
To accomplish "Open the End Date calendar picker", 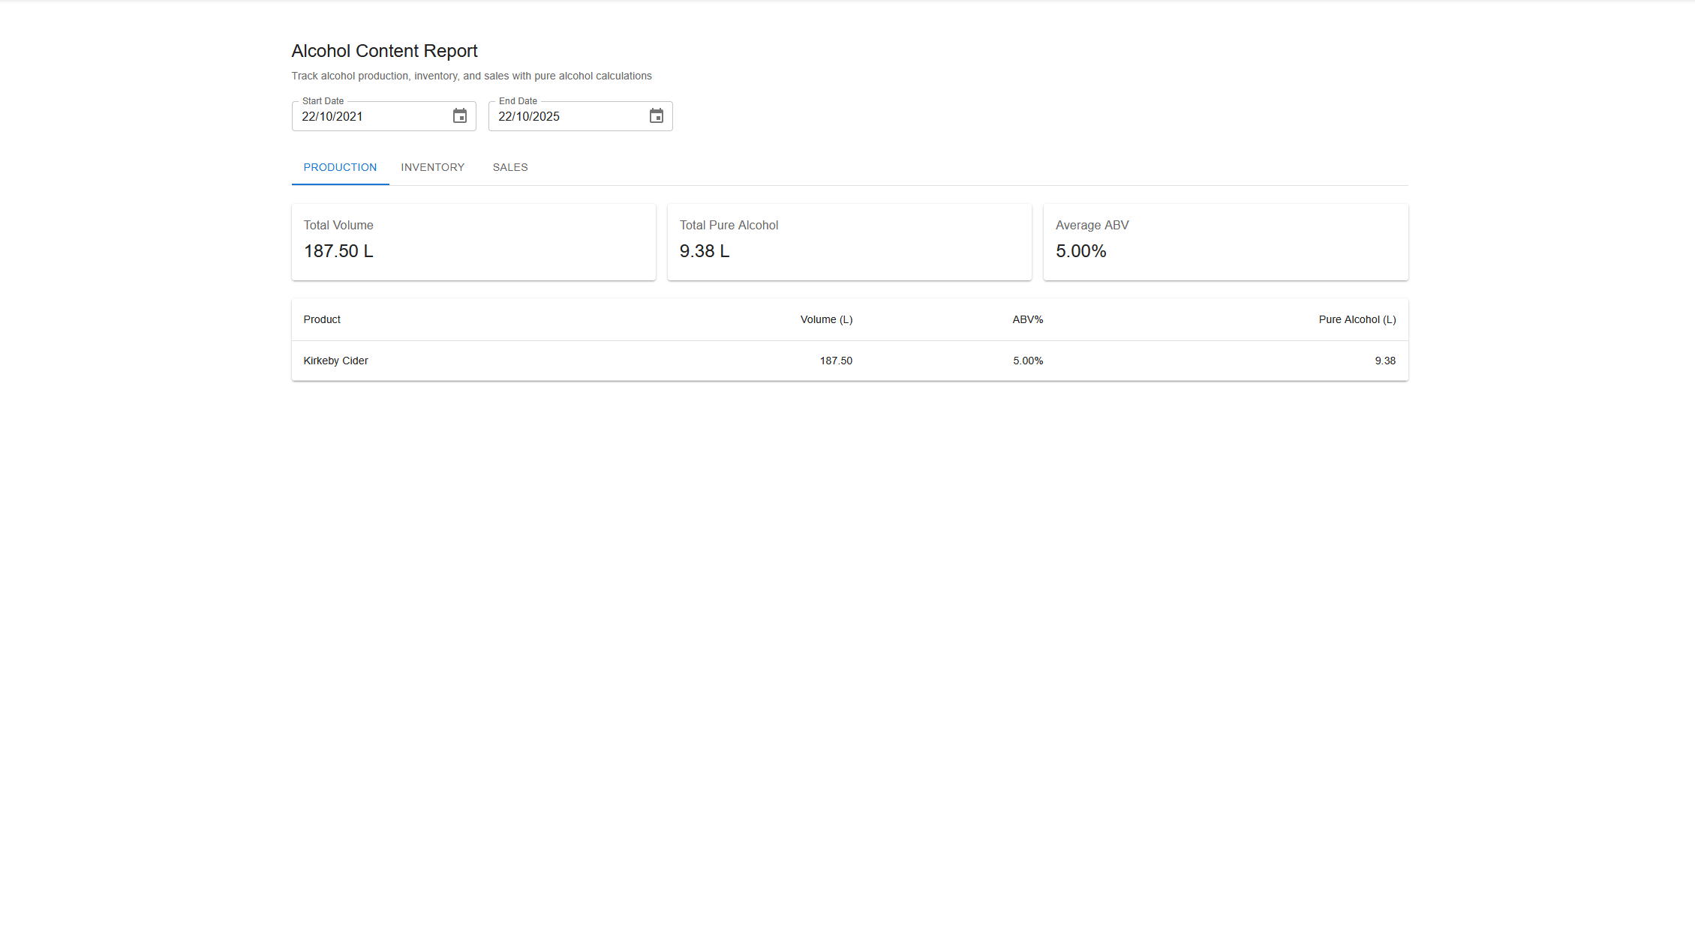I will point(656,116).
